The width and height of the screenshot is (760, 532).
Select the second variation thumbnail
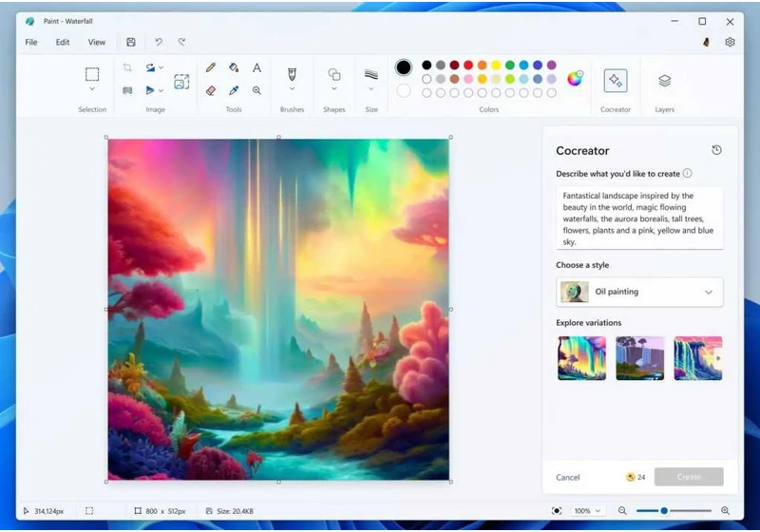pyautogui.click(x=639, y=358)
